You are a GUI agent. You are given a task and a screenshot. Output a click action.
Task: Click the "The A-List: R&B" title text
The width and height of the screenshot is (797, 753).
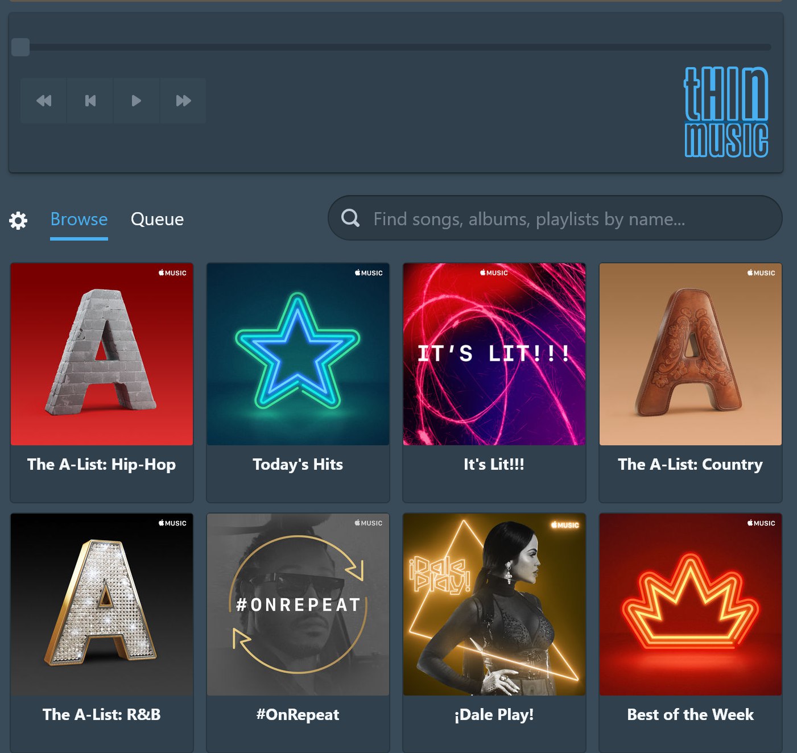(x=102, y=715)
